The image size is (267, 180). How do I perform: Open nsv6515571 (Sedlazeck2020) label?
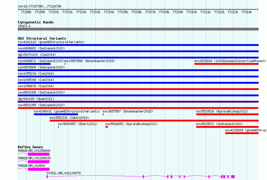[219, 124]
